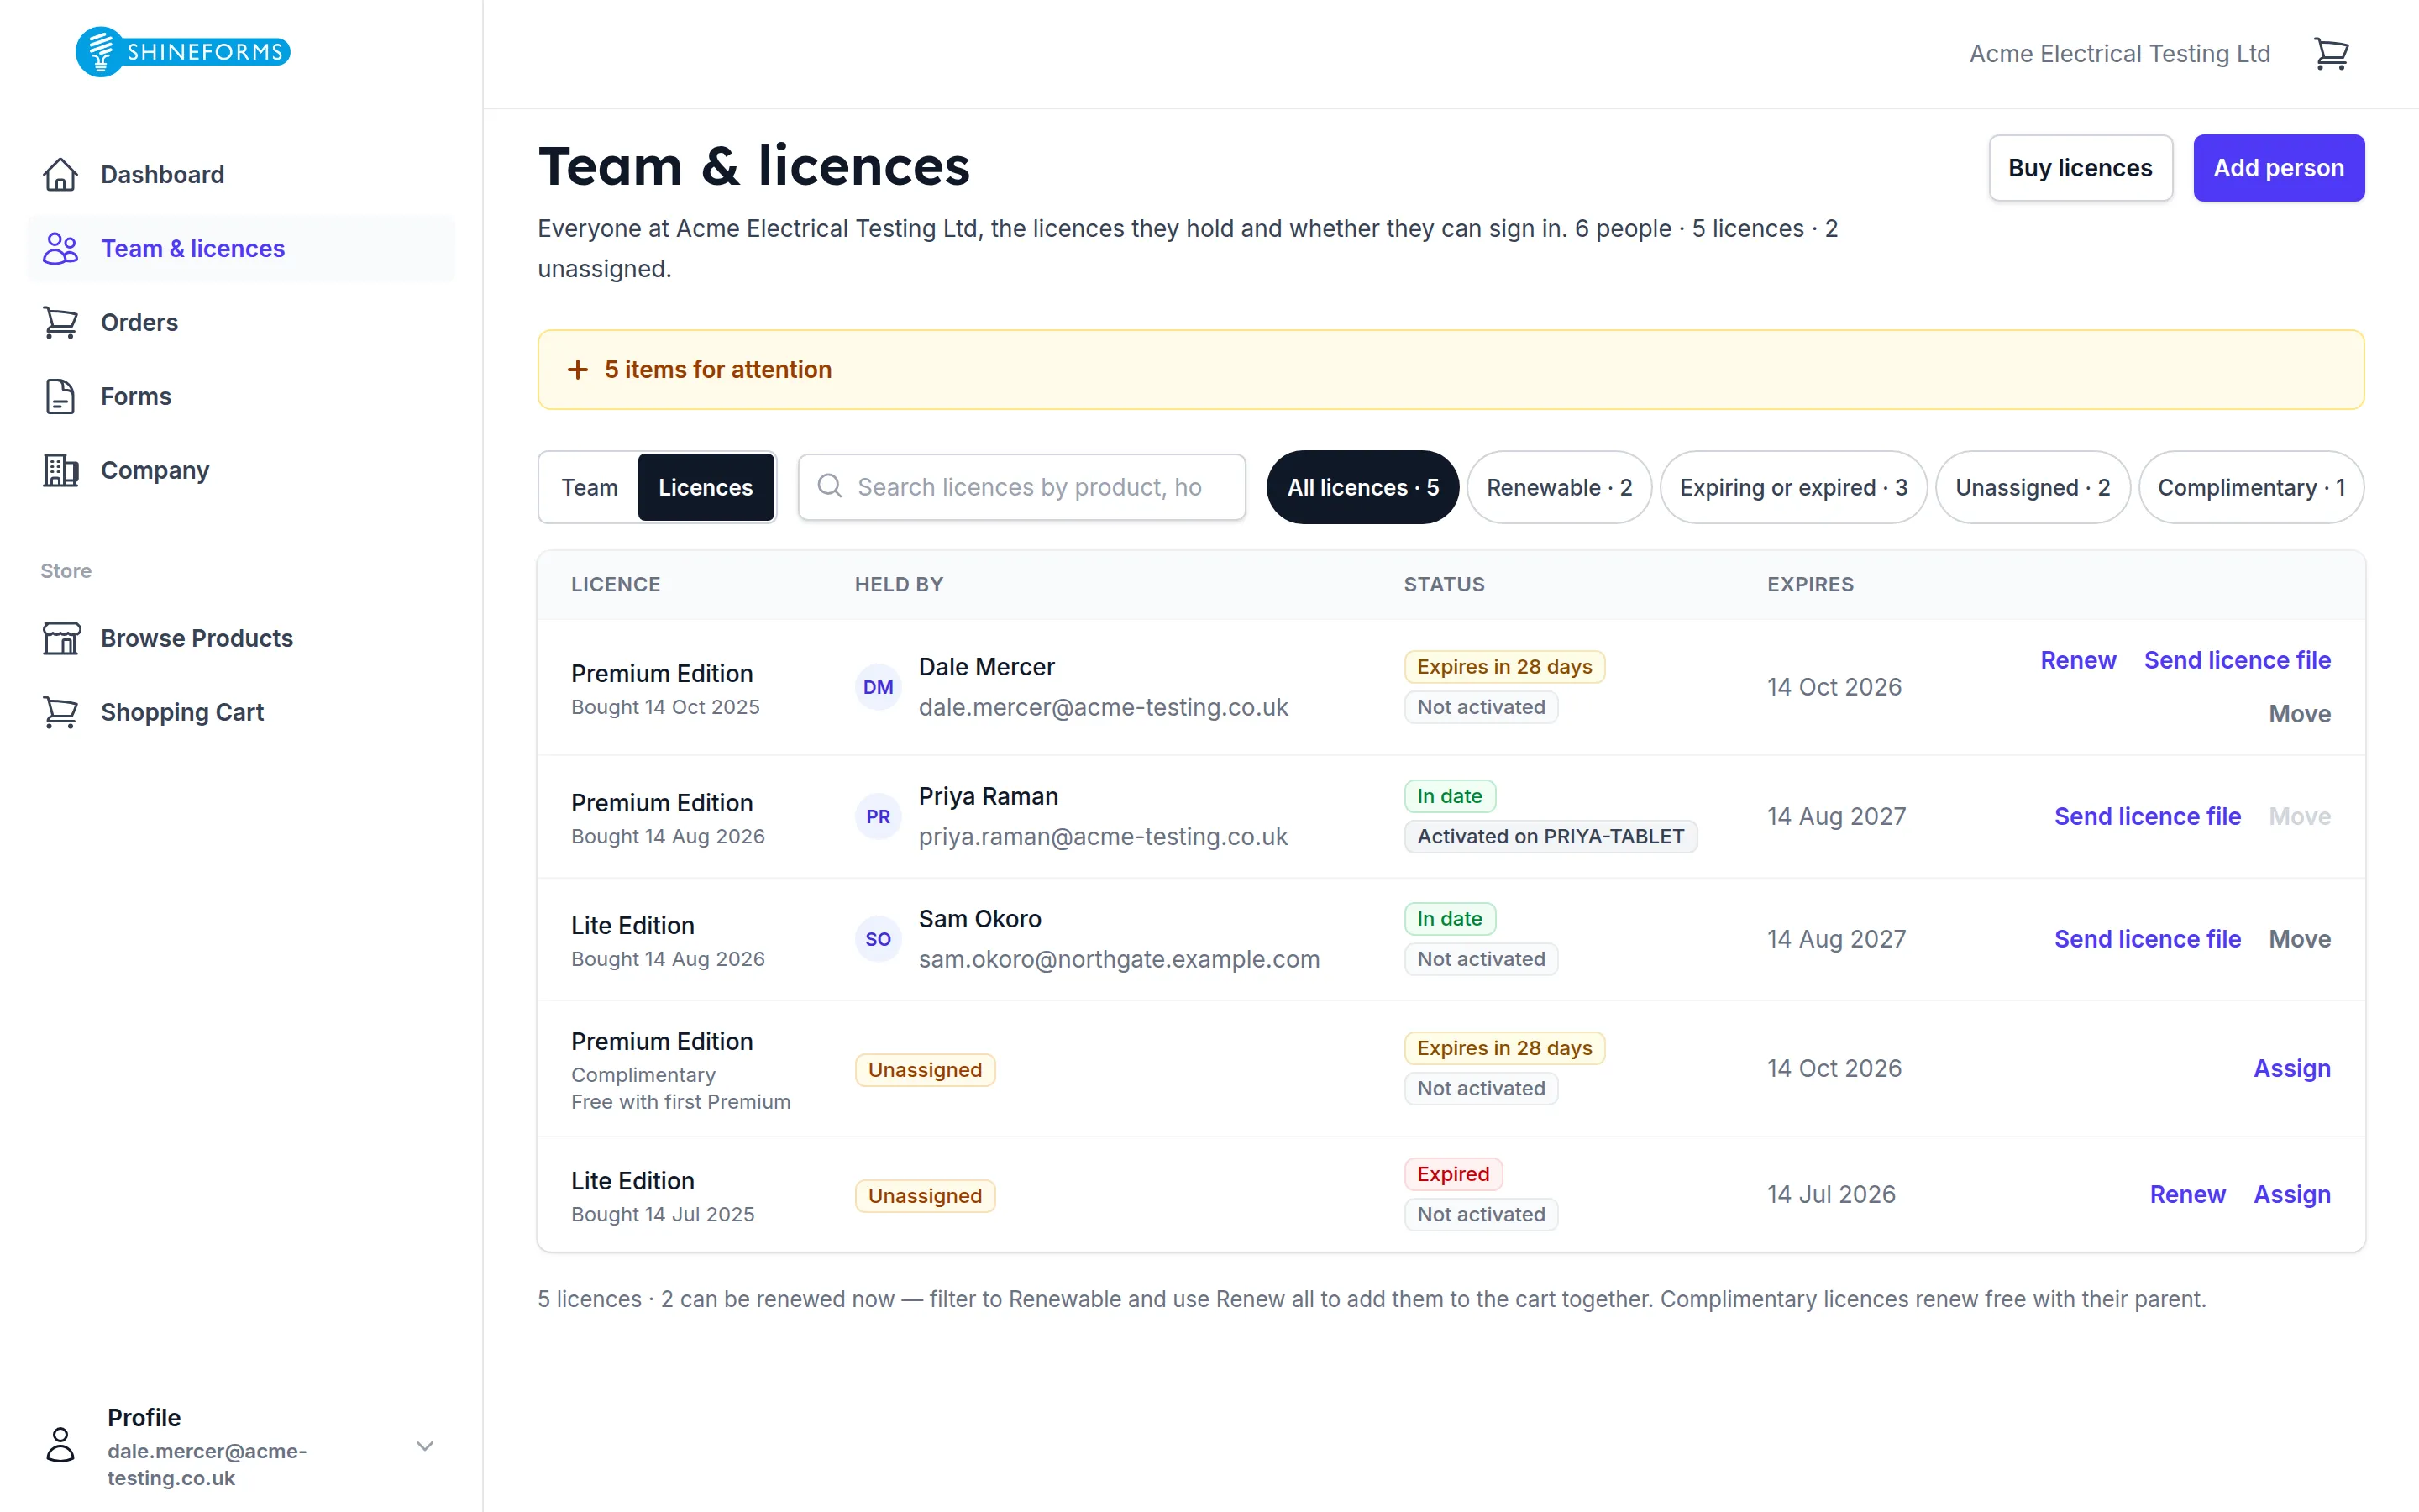Screen dimensions: 2419x1512
Task: Filter by Renewable · 2
Action: pyautogui.click(x=1558, y=487)
